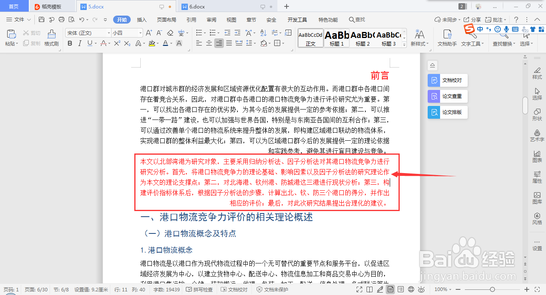Open the 艺术字 (WordArt) sidebar panel
The width and height of the screenshot is (546, 295).
[x=537, y=136]
